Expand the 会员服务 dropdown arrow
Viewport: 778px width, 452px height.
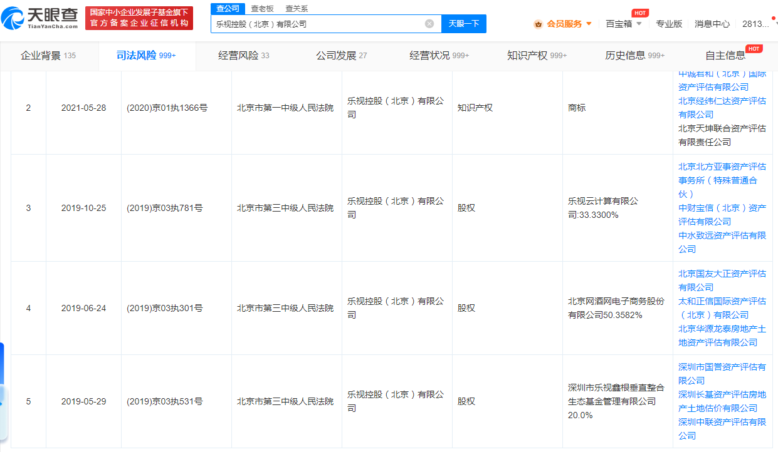[x=589, y=24]
